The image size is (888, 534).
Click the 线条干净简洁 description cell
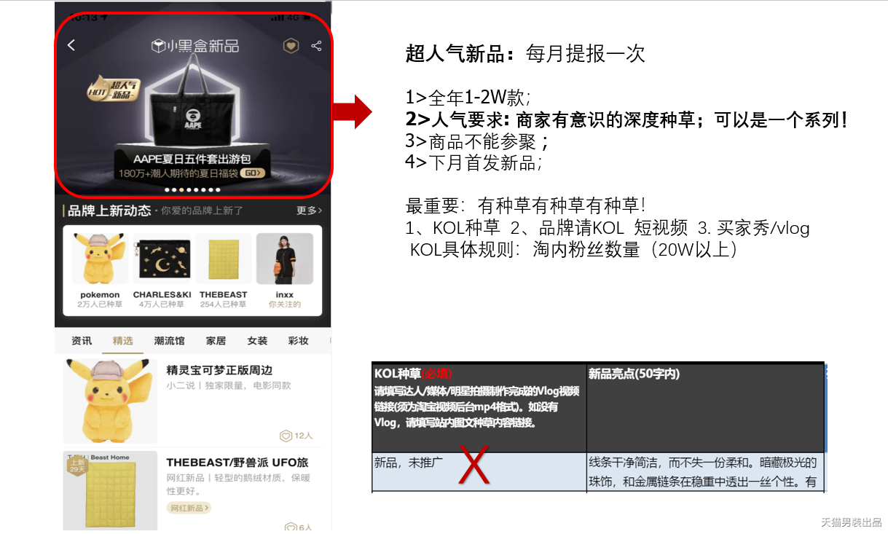(x=705, y=472)
